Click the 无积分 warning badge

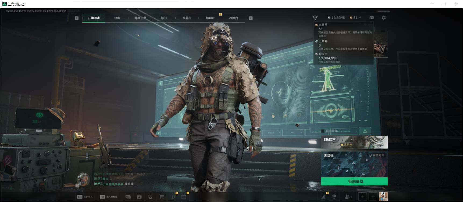347,145
